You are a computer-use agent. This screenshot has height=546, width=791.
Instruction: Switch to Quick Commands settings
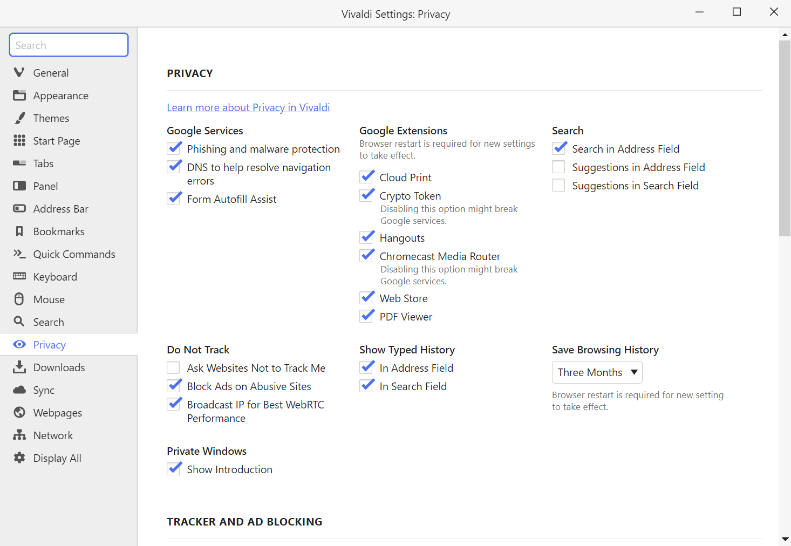[x=69, y=254]
